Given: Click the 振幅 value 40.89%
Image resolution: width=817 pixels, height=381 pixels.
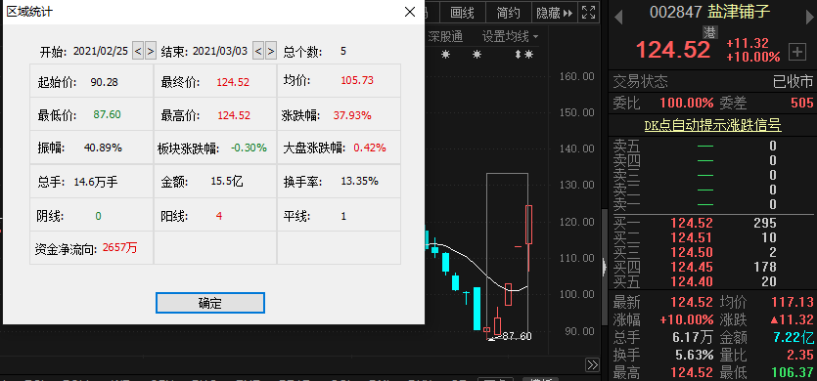Looking at the screenshot, I should tap(103, 148).
